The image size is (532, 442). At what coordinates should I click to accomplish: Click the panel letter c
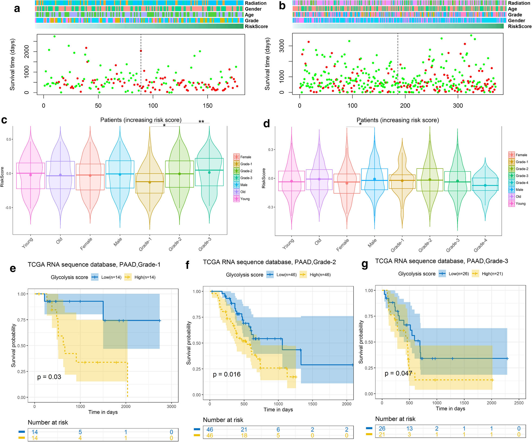[x=4, y=120]
